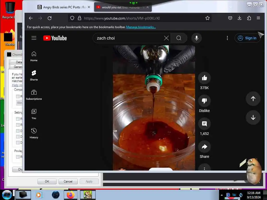Close the YouTube shorts tab

tap(148, 7)
